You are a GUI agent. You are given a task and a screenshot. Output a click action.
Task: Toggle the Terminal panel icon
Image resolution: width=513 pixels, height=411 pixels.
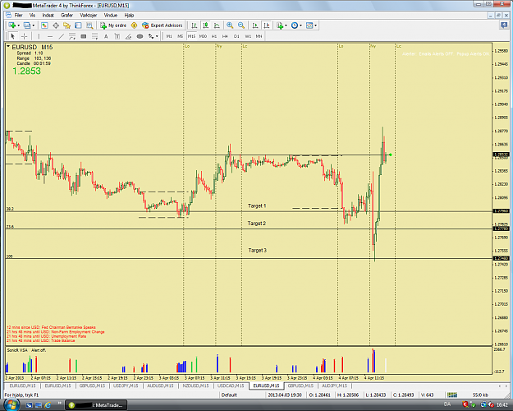(78, 25)
